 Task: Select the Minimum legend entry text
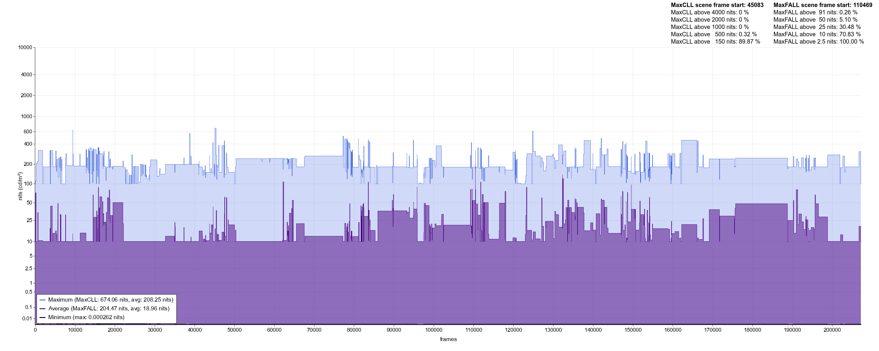[86, 317]
